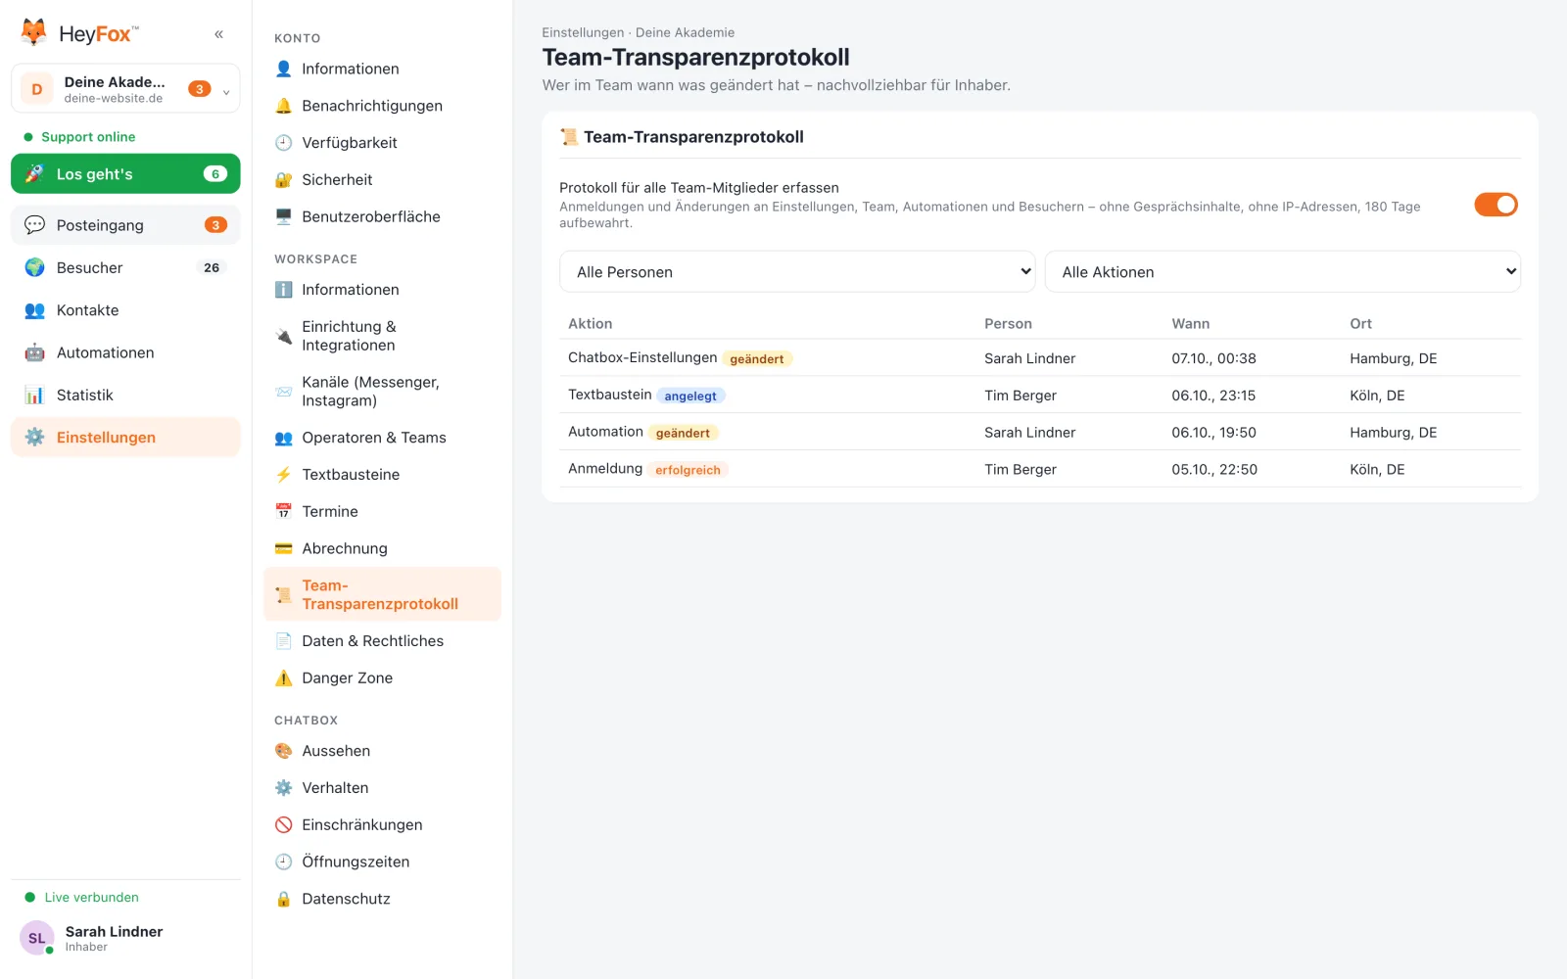Click the Einrichtung & Integrationen plug icon
The height and width of the screenshot is (979, 1567).
point(283,336)
